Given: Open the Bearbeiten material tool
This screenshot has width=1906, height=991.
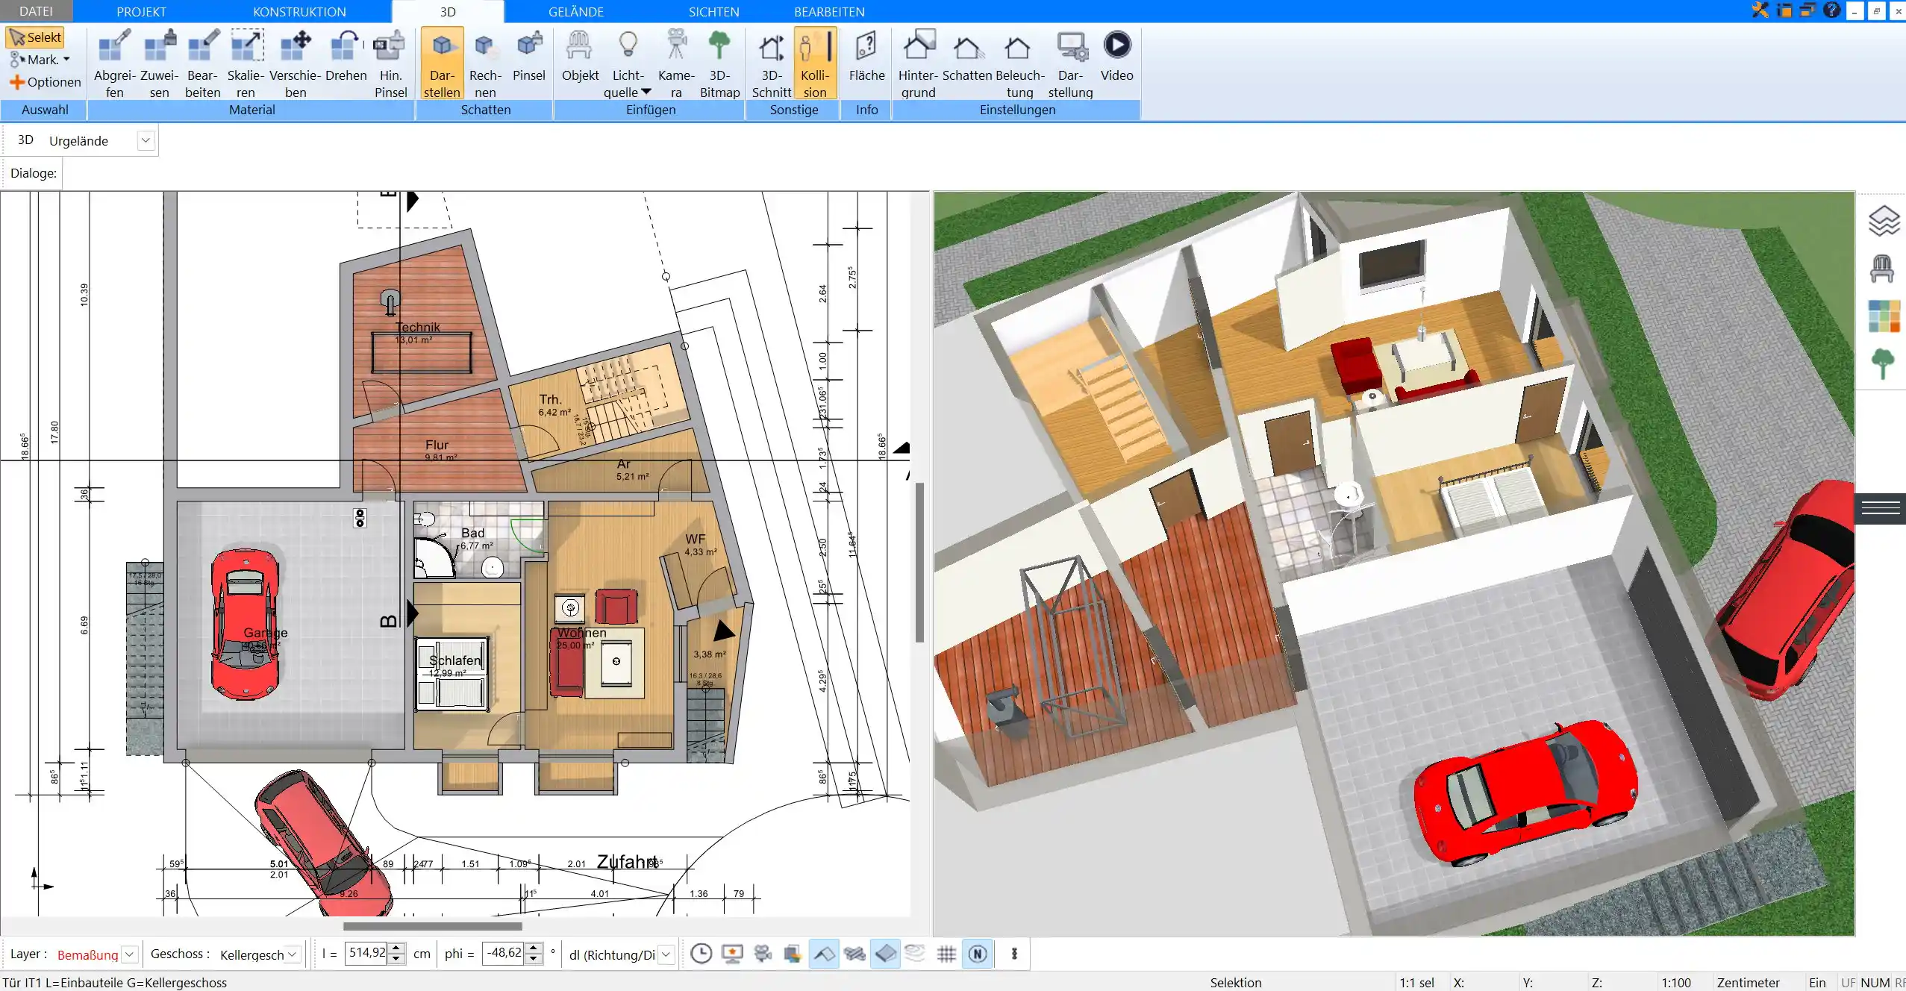Looking at the screenshot, I should pos(203,63).
